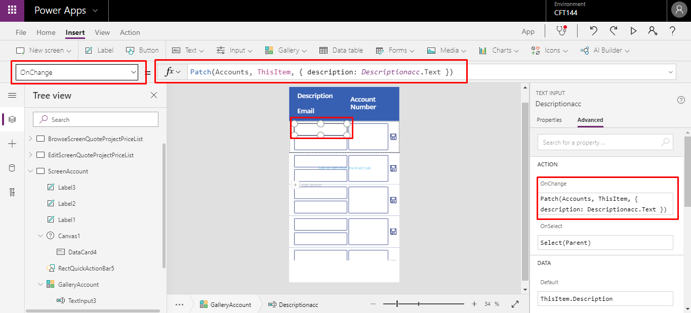
Task: Switch to the Home tab
Action: pos(46,32)
